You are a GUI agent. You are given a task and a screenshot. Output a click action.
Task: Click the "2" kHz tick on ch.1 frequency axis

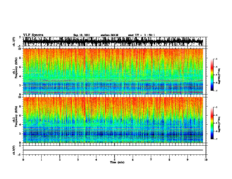point(20,85)
